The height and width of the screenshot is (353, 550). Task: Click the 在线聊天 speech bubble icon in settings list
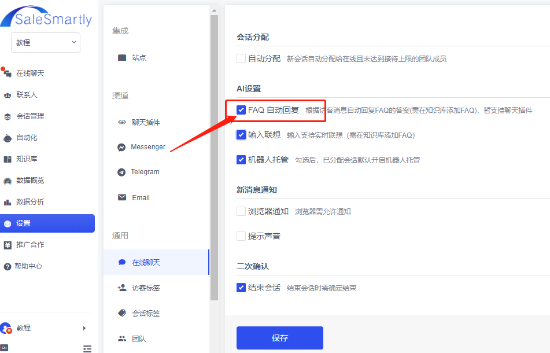coord(121,262)
